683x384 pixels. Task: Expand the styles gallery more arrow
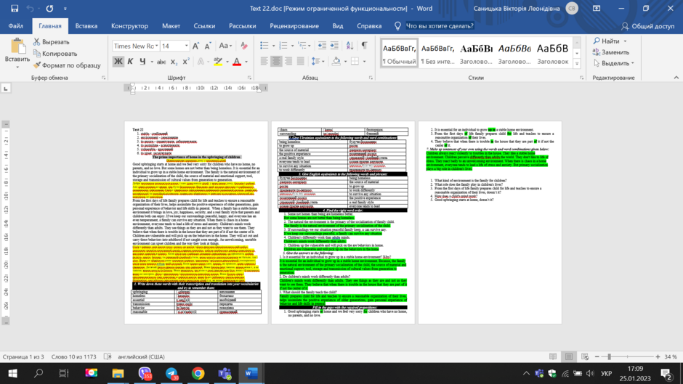point(577,64)
